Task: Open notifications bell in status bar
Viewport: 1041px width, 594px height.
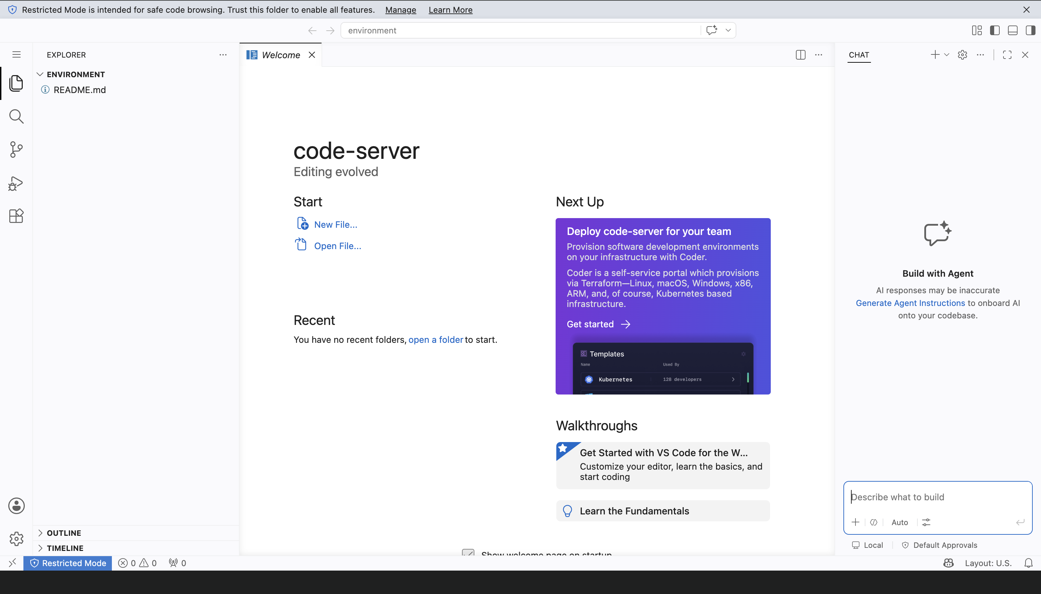Action: point(1028,563)
